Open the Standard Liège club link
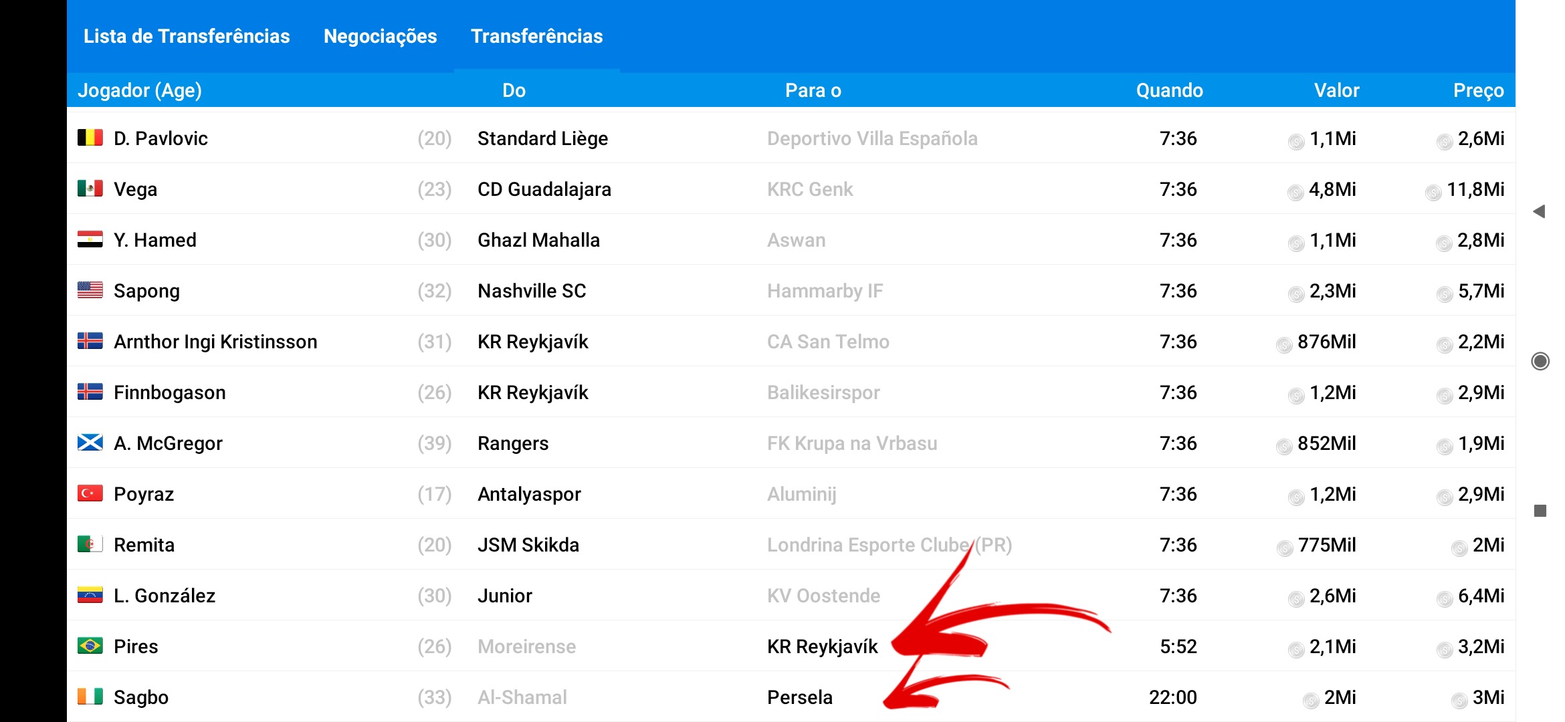1565x722 pixels. [542, 138]
